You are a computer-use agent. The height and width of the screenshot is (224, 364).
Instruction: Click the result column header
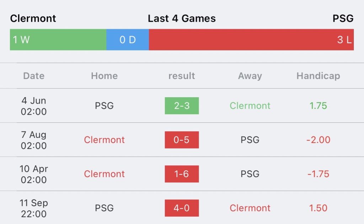pos(182,76)
